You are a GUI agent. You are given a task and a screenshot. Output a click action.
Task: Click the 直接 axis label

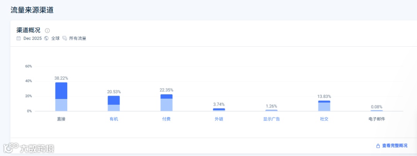(61, 119)
